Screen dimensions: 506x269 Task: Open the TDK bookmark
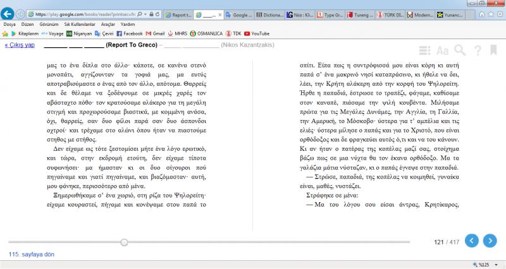(x=233, y=33)
